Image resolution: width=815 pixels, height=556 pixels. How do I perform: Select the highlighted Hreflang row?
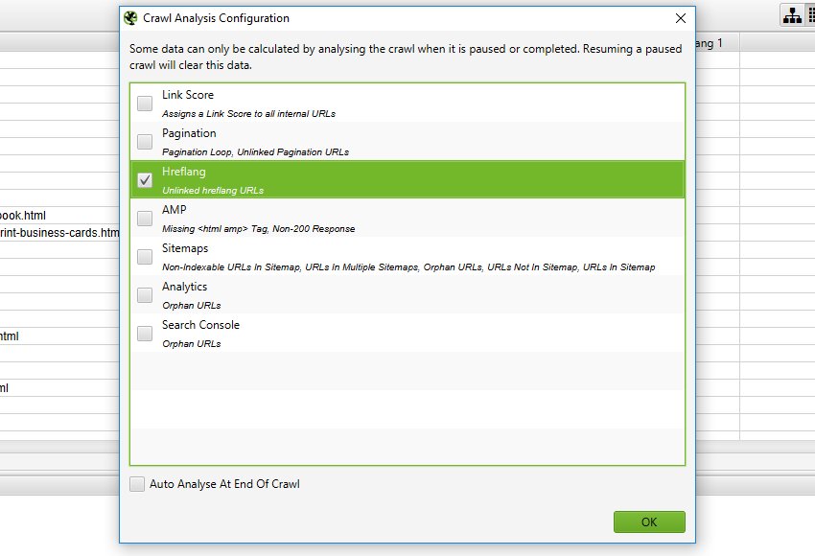tap(407, 179)
